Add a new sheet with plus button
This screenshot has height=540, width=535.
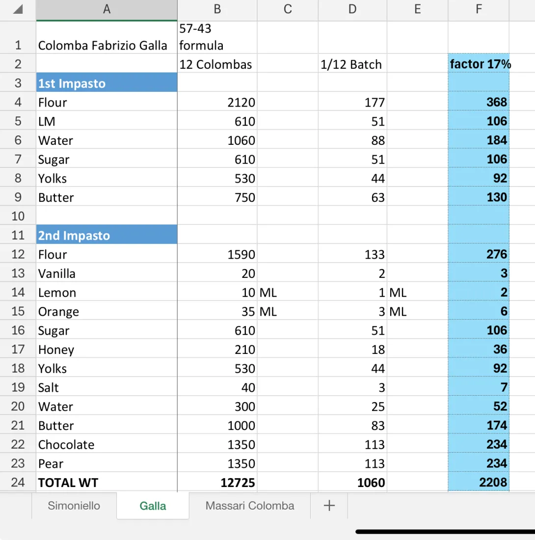(x=329, y=506)
